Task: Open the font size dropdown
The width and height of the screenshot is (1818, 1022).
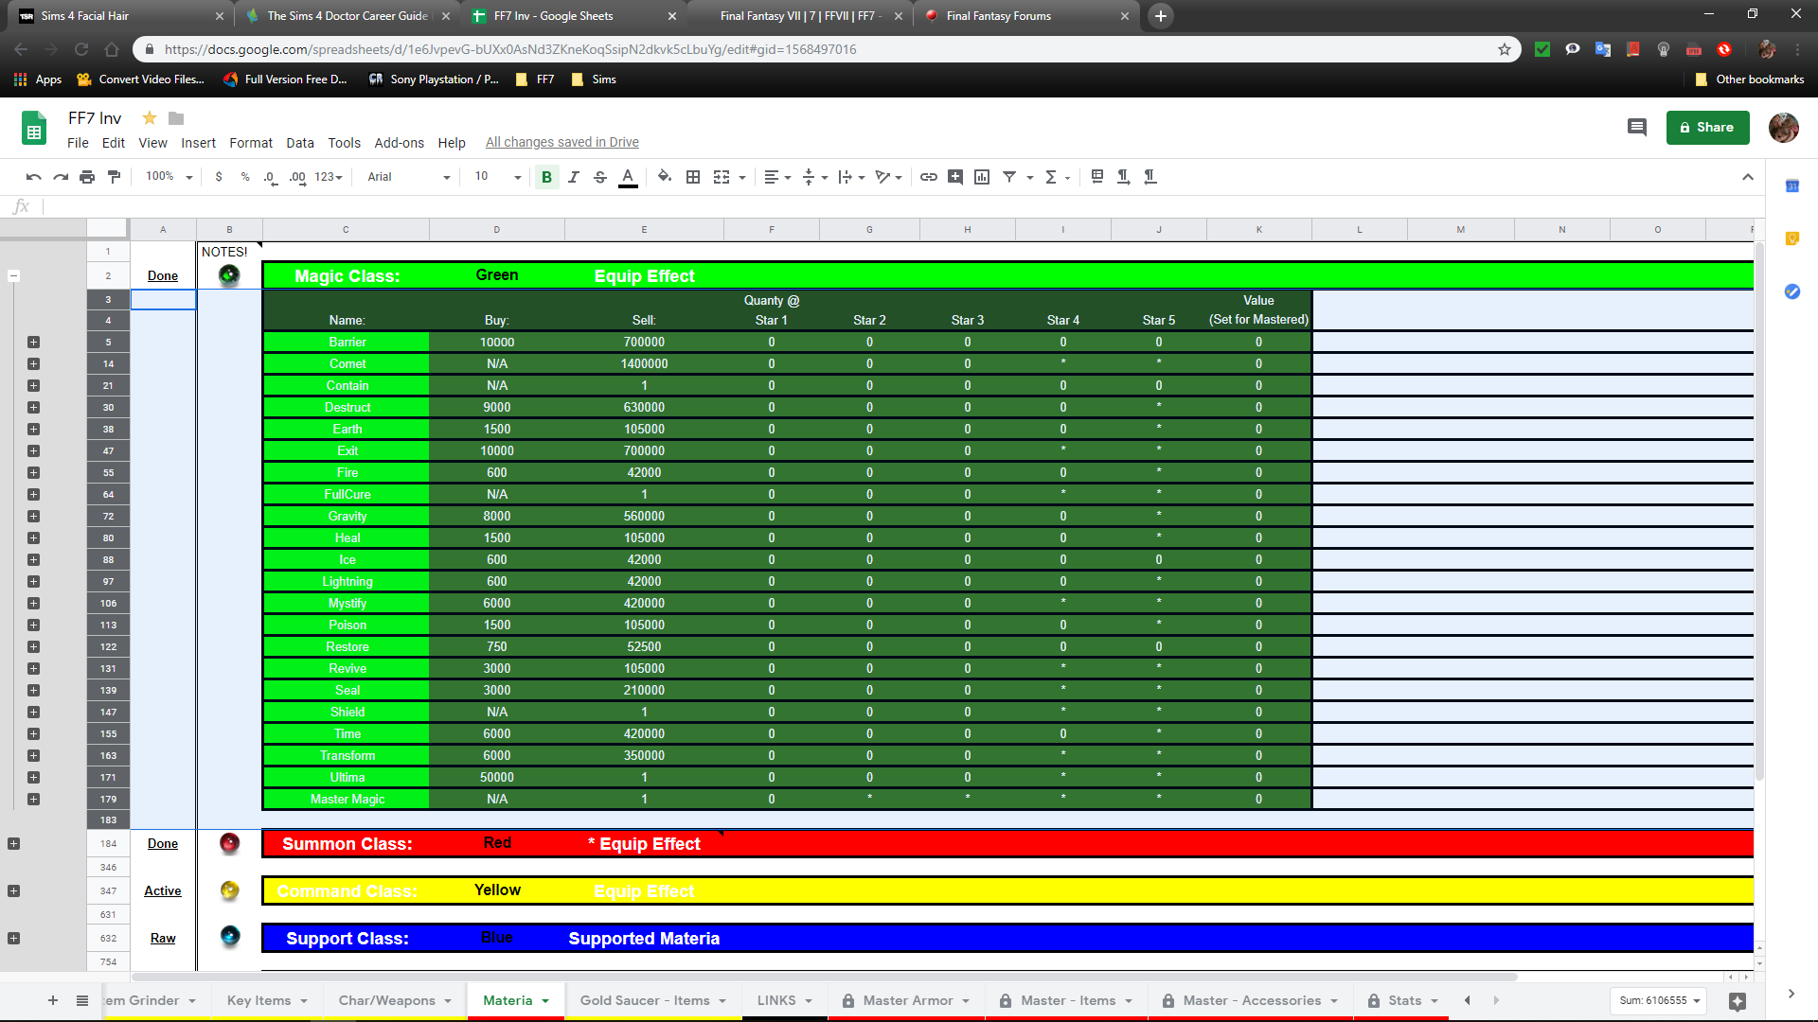Action: (x=497, y=177)
